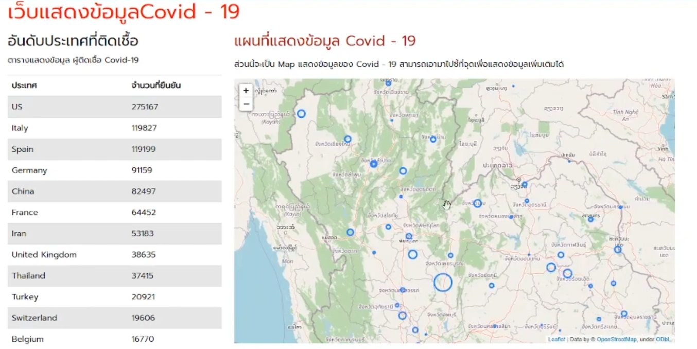Select the circle marker on จังหวัดนครสวรรค์ label
Image resolution: width=697 pixels, height=349 pixels.
[403, 290]
